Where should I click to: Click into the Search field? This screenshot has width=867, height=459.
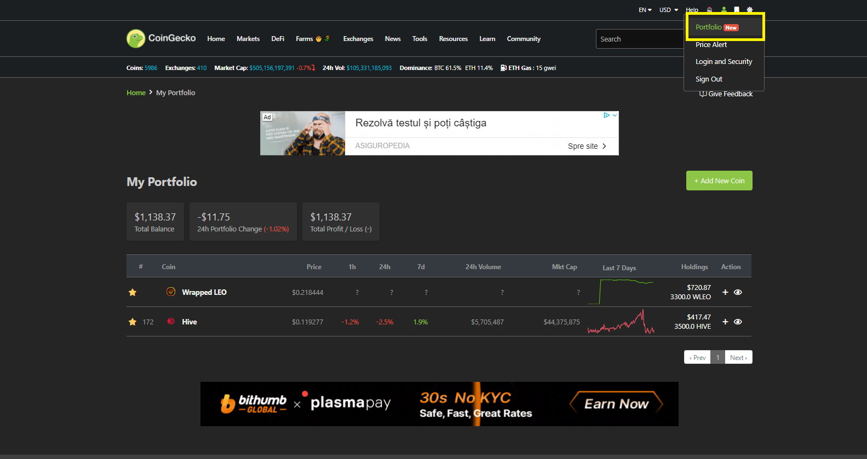(640, 39)
